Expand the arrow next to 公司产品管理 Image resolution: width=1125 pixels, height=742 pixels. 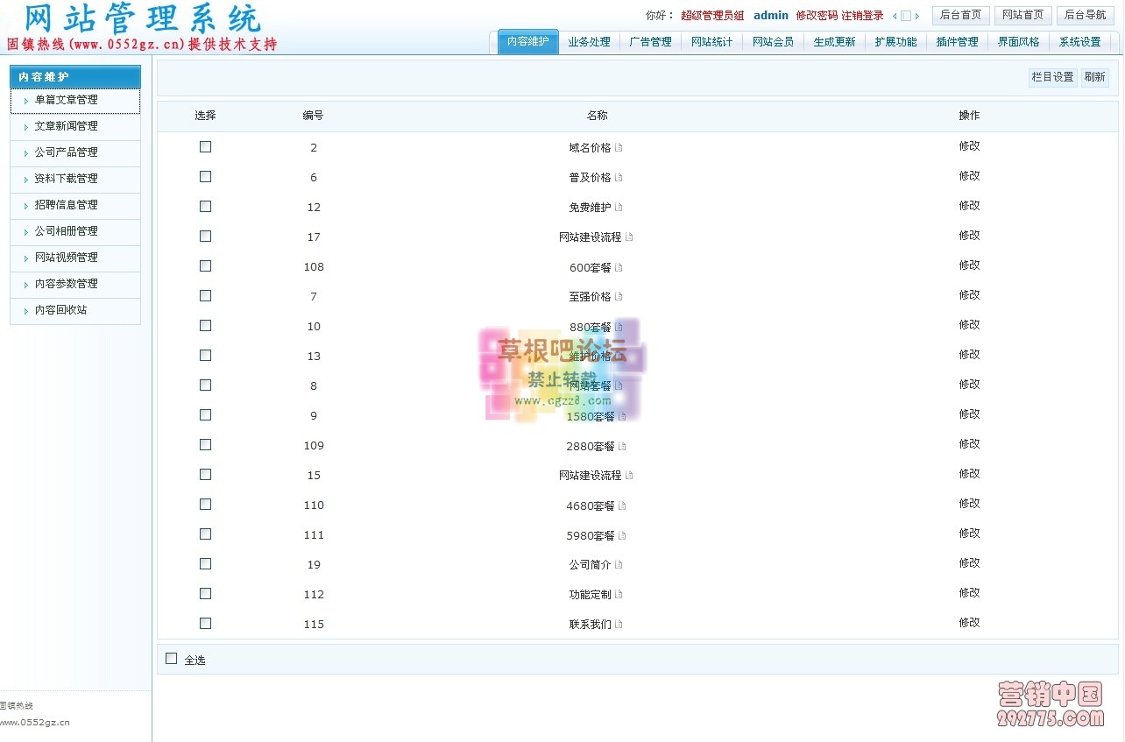click(26, 153)
